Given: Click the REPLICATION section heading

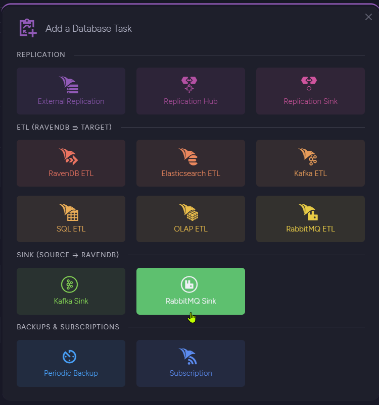Looking at the screenshot, I should (x=41, y=54).
